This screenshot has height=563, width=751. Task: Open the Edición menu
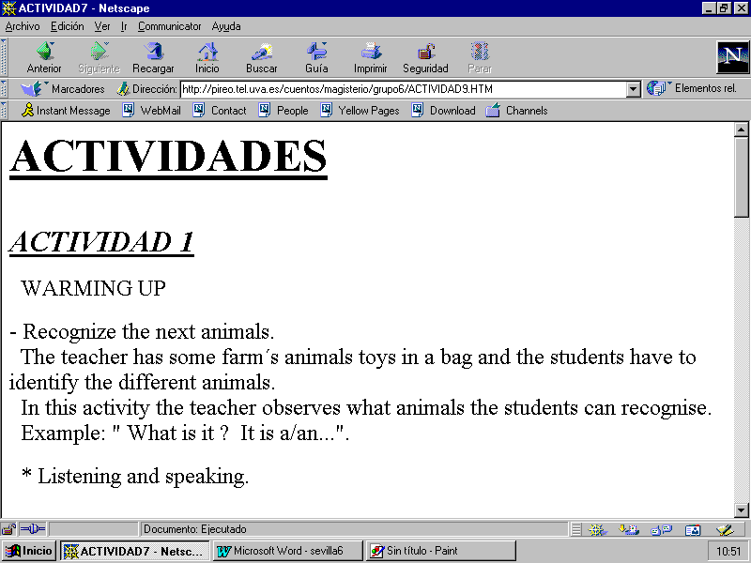pos(68,26)
